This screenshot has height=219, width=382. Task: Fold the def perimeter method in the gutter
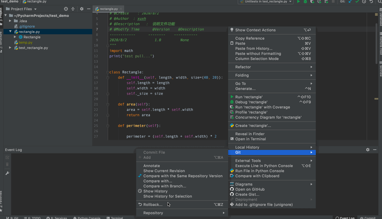pyautogui.click(x=108, y=126)
